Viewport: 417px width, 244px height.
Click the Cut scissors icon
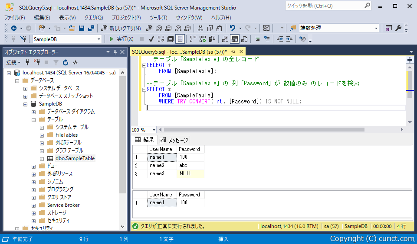200,28
